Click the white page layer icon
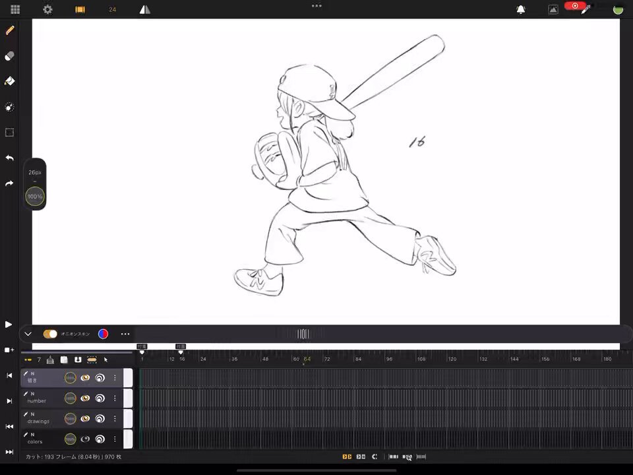The image size is (633, 475). click(64, 360)
